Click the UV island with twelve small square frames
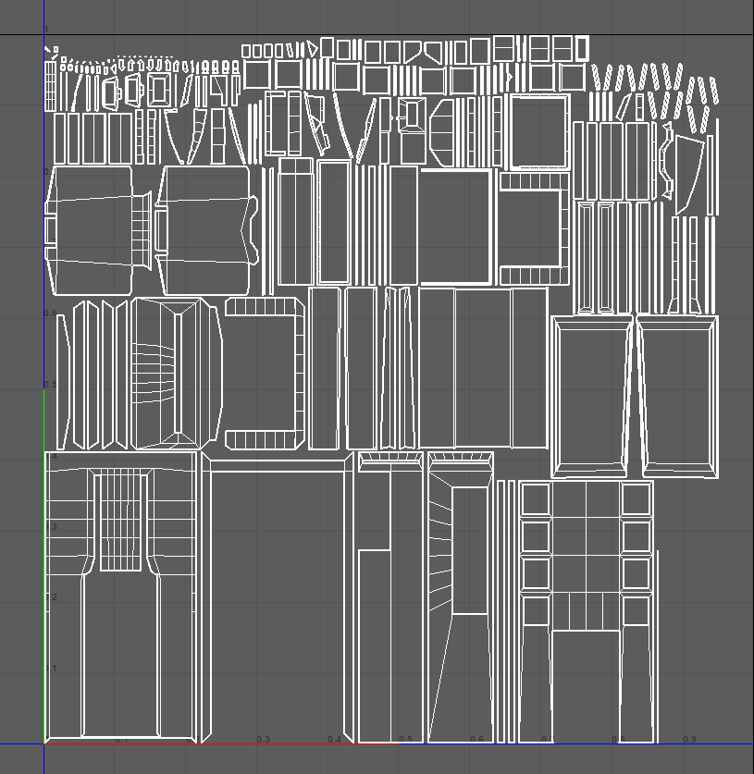 (x=586, y=555)
